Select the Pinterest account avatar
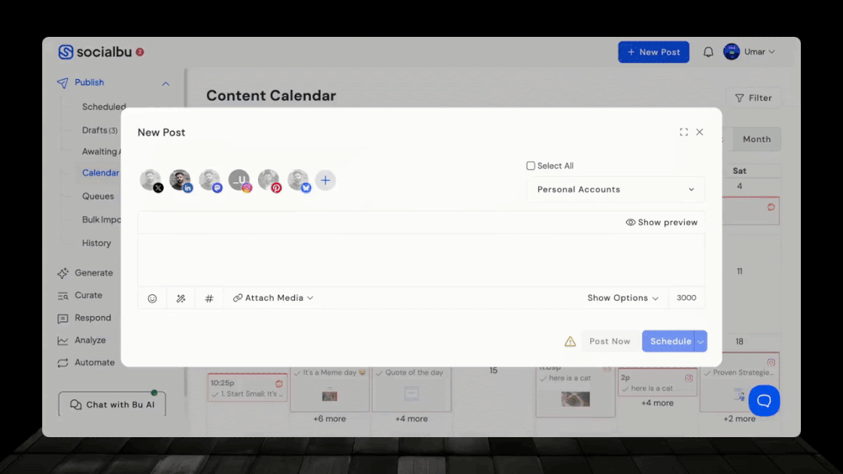The image size is (843, 474). coord(269,181)
